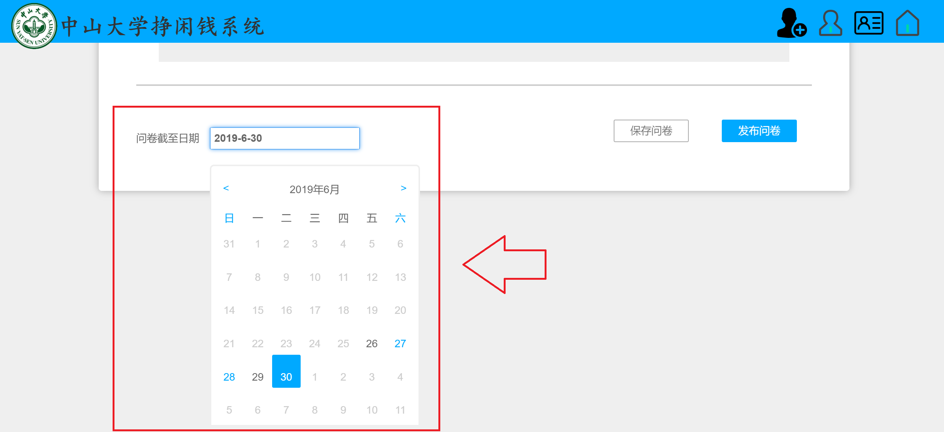944x432 pixels.
Task: Click the 二 Tuesday column header
Action: [x=286, y=218]
